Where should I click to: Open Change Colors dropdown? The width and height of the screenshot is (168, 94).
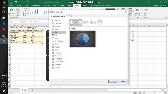coord(25,12)
